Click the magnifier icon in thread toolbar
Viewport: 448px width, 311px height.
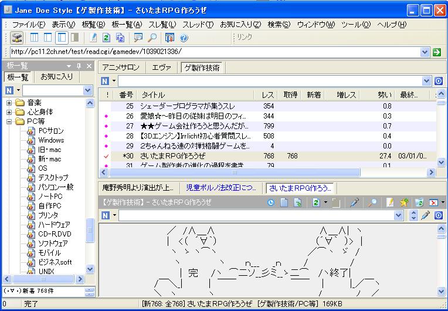pyautogui.click(x=372, y=202)
